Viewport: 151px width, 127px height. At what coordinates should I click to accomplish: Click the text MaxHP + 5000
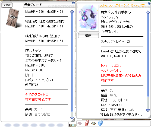tap(35, 65)
